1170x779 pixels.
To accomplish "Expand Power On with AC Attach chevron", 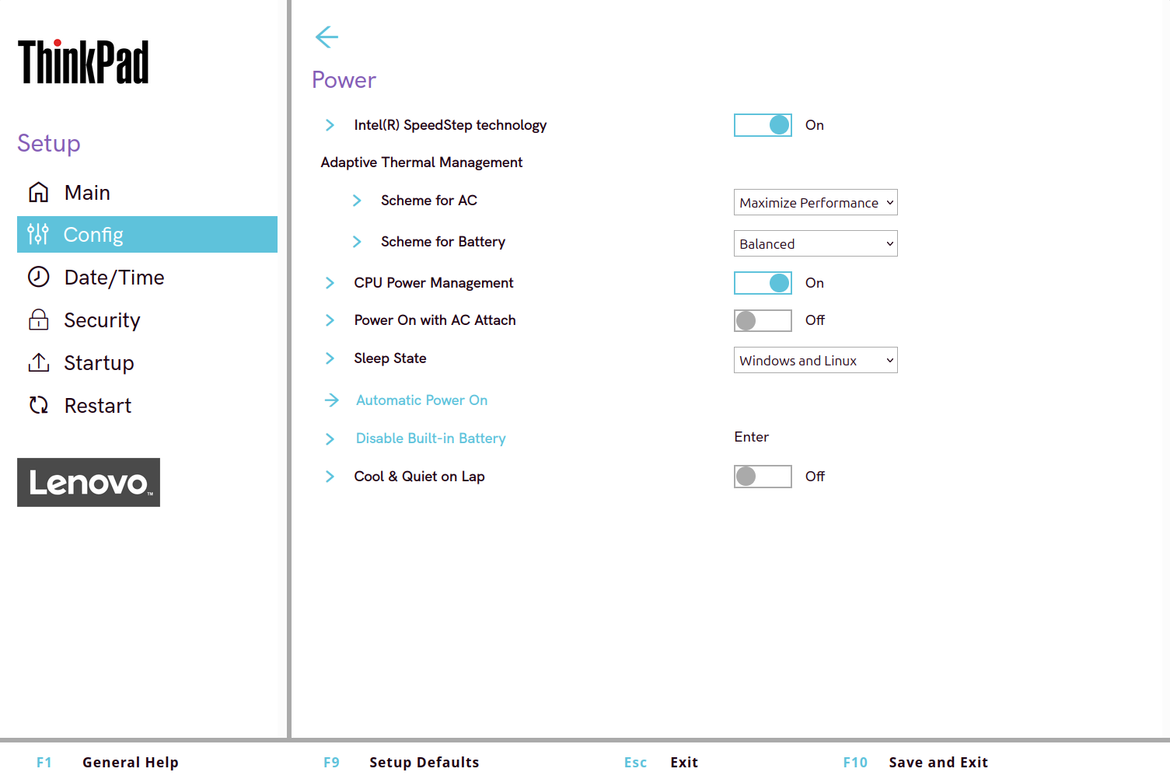I will tap(330, 320).
